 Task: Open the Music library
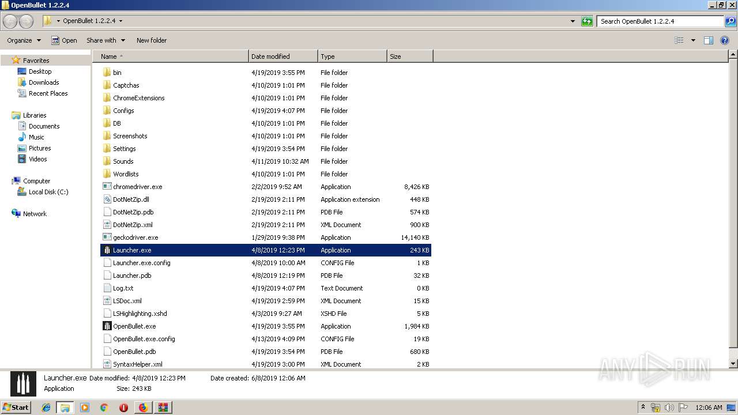click(x=36, y=137)
